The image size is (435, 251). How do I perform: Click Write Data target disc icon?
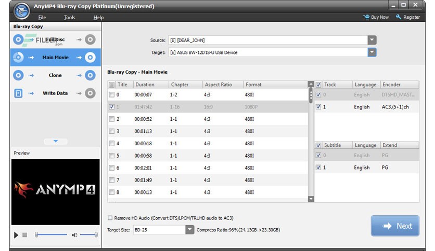[90, 93]
